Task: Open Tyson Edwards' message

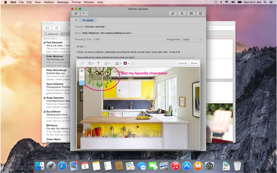Action: 56,89
